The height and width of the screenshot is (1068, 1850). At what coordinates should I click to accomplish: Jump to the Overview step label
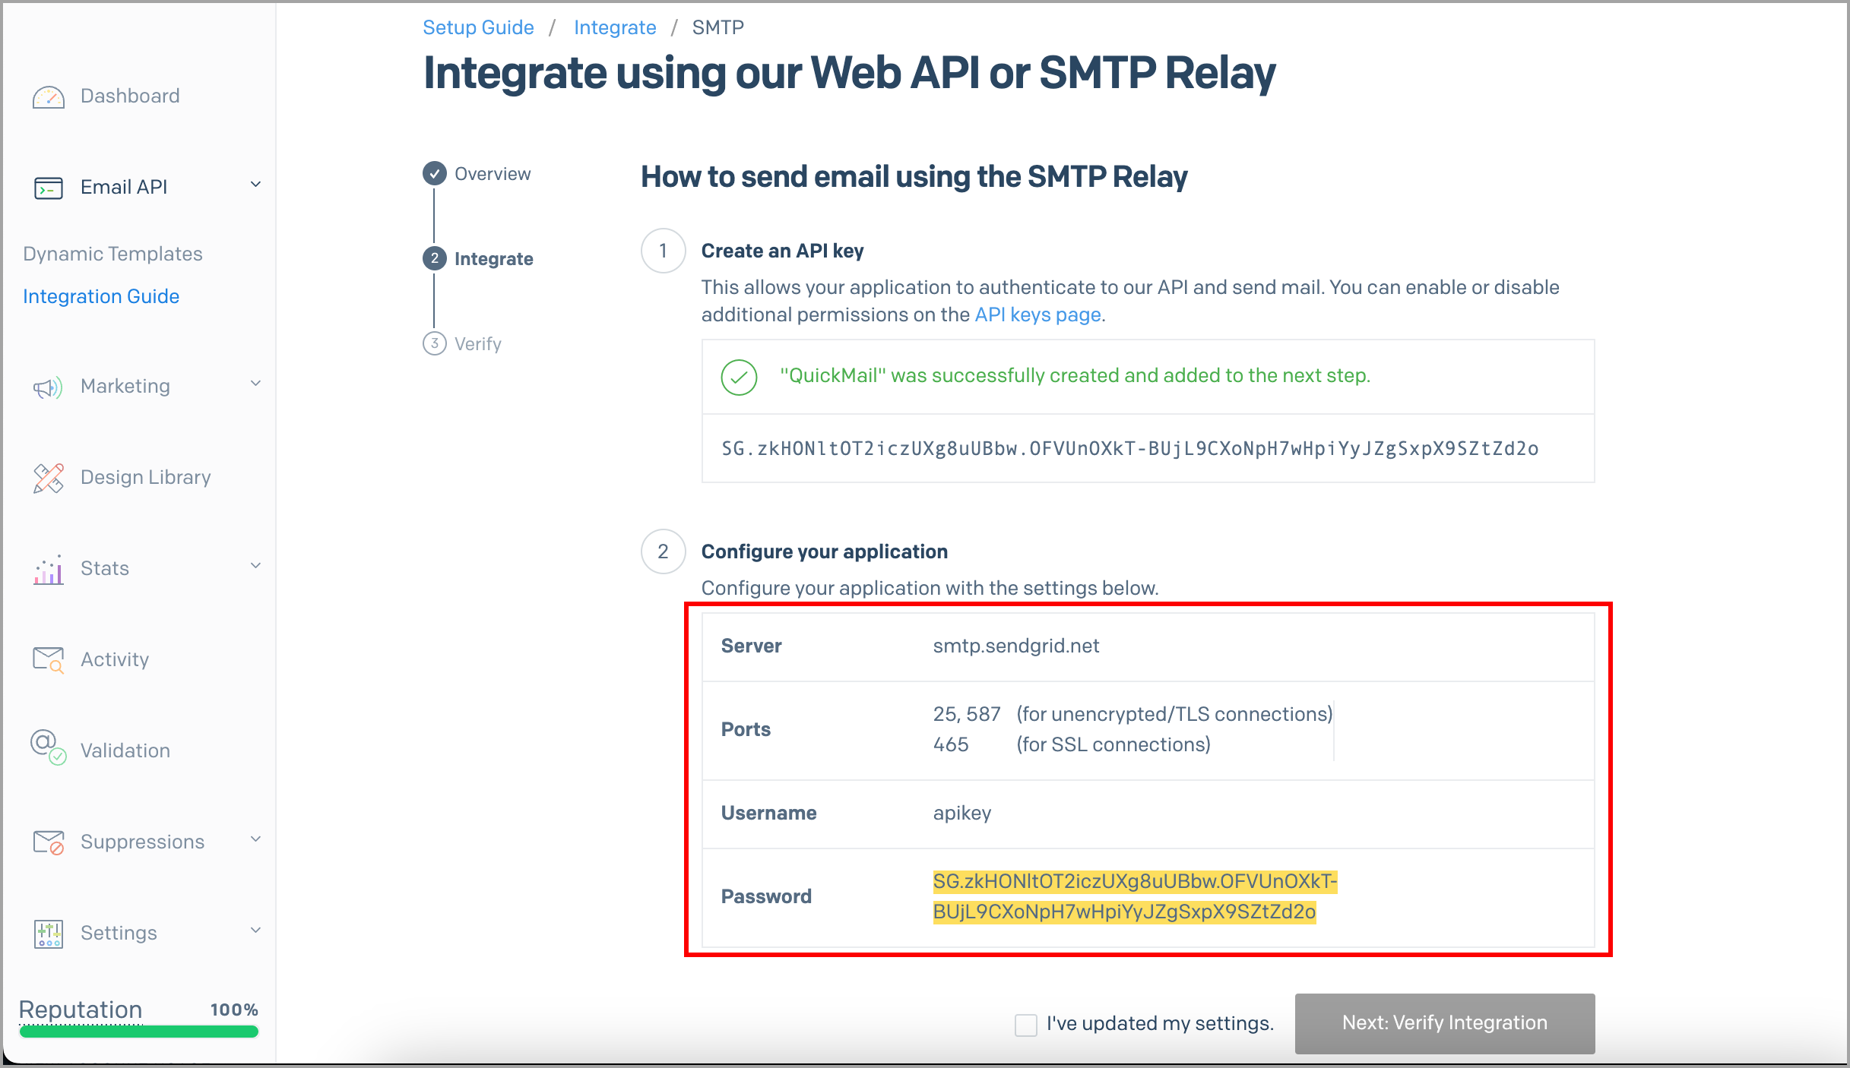click(x=493, y=174)
